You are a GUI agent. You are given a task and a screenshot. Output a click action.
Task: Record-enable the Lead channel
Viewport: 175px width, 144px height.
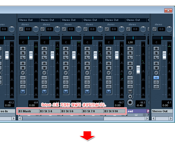click(x=130, y=102)
